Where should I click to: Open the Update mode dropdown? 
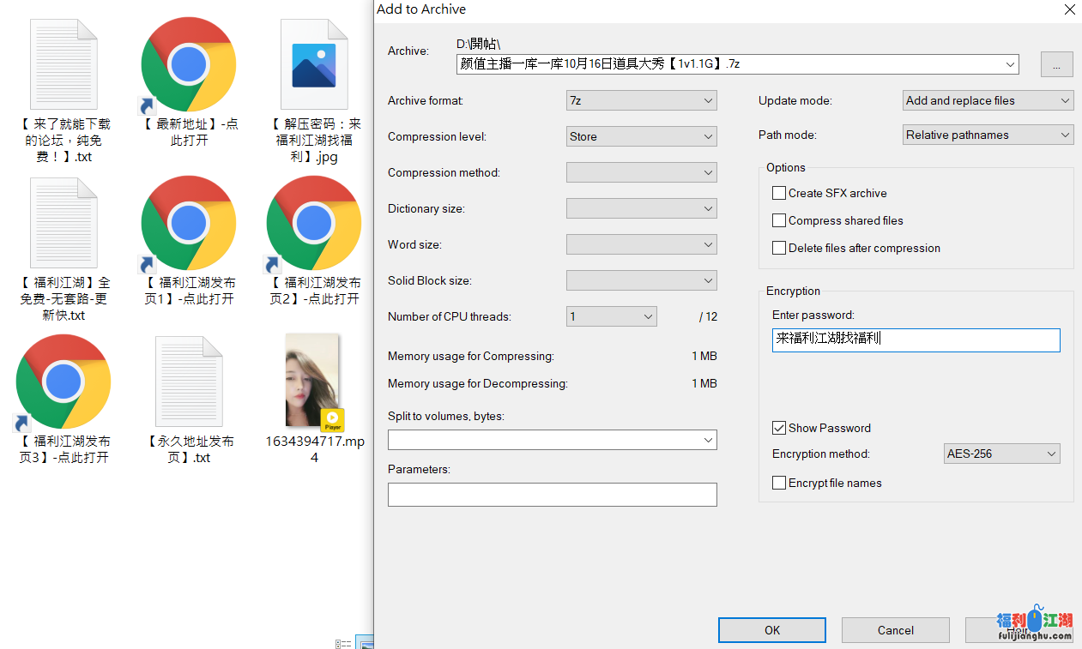[x=988, y=100]
